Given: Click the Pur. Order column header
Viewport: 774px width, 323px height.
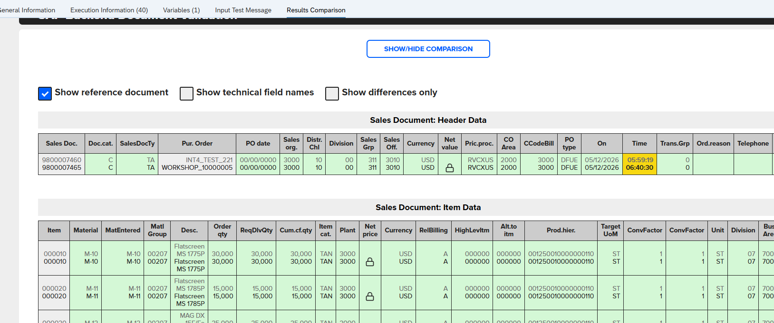Looking at the screenshot, I should [197, 143].
